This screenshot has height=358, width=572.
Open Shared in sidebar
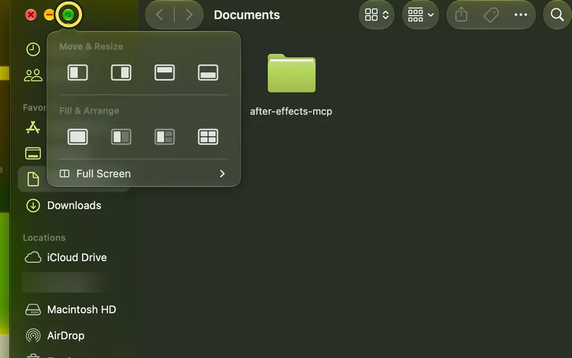pyautogui.click(x=33, y=75)
